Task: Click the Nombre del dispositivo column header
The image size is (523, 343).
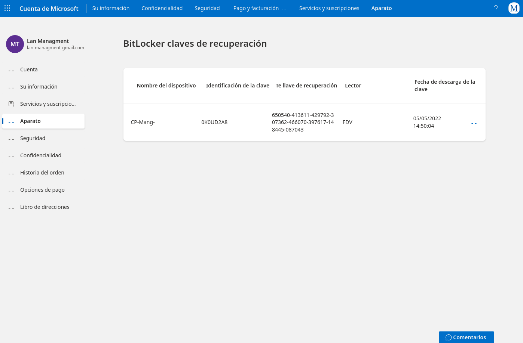Action: [166, 86]
